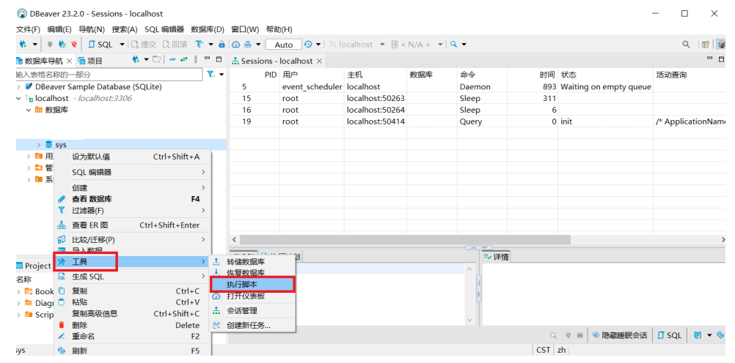Image resolution: width=735 pixels, height=363 pixels.
Task: Collapse the 数据库 folder node
Action: [x=29, y=110]
